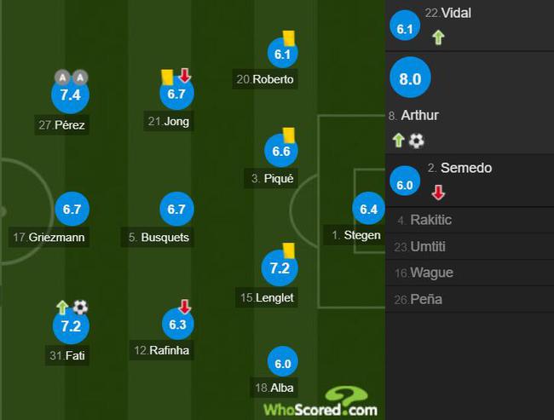Open Busquets's player name label
The width and height of the screenshot is (554, 420).
click(x=158, y=237)
